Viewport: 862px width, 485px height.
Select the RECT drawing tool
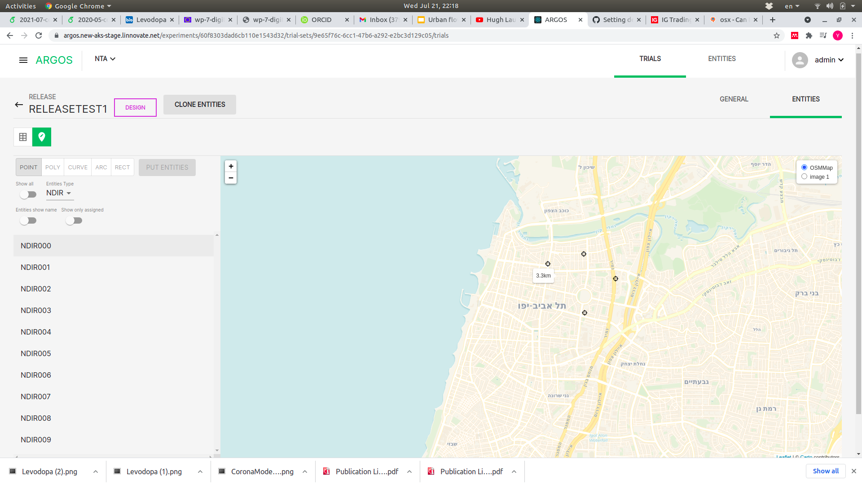pyautogui.click(x=122, y=167)
